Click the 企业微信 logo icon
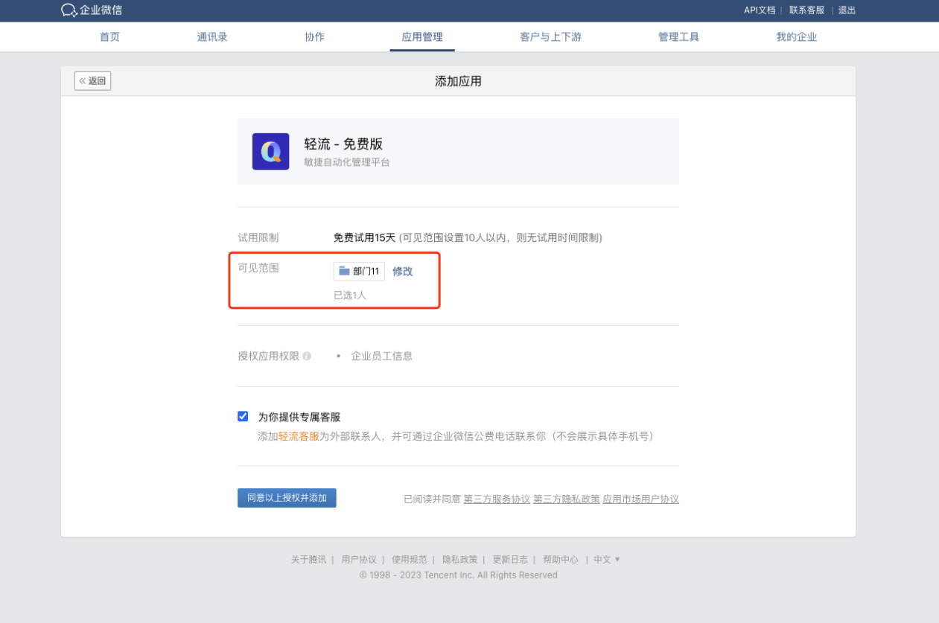This screenshot has height=623, width=939. tap(69, 10)
